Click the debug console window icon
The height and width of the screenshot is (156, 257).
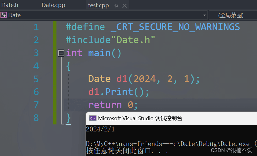[x=93, y=118]
